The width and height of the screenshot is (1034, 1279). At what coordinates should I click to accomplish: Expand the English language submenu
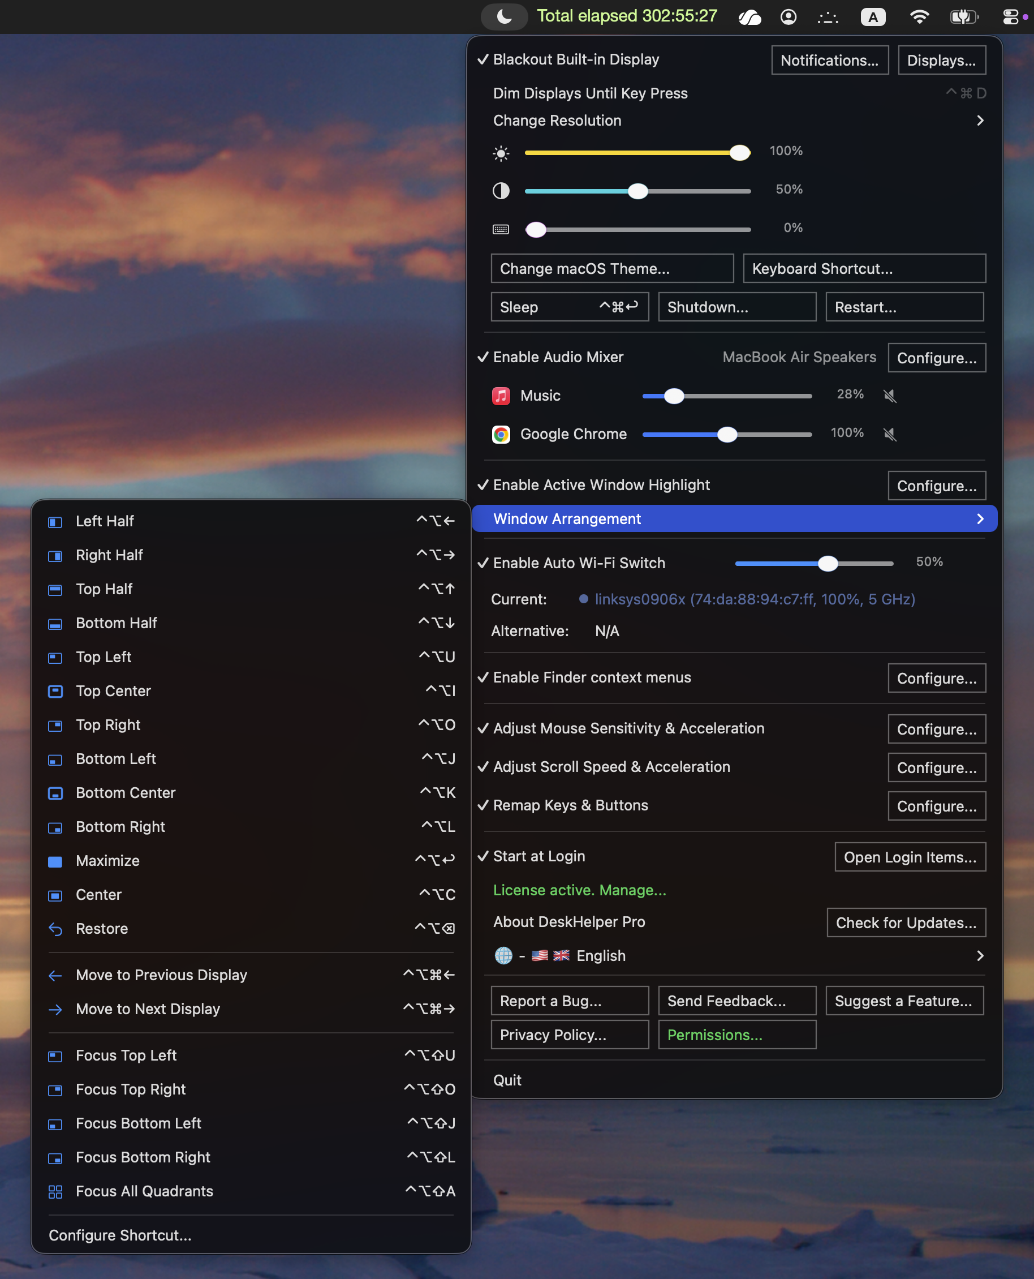[x=734, y=956]
